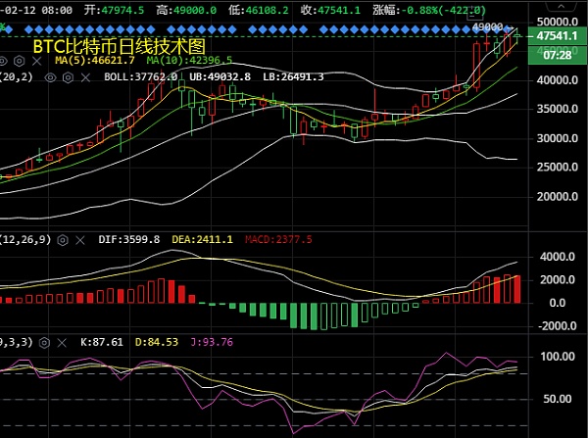The image size is (588, 438).
Task: Select the DIF:3599.8 value
Action: point(129,239)
